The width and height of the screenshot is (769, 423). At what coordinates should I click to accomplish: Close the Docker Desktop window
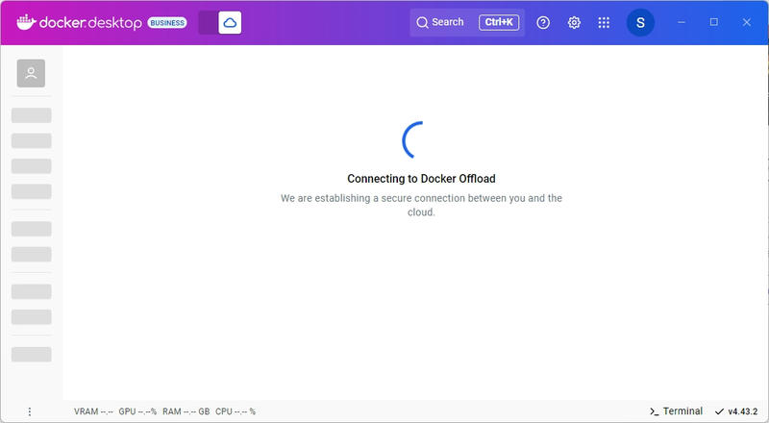click(x=747, y=22)
